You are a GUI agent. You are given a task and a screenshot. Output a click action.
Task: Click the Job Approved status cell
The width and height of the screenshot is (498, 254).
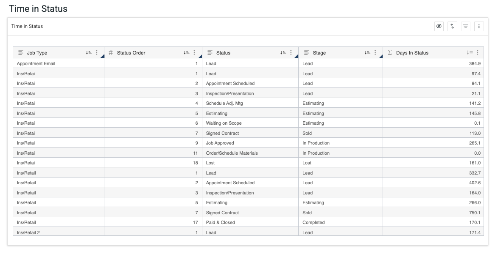pos(250,143)
